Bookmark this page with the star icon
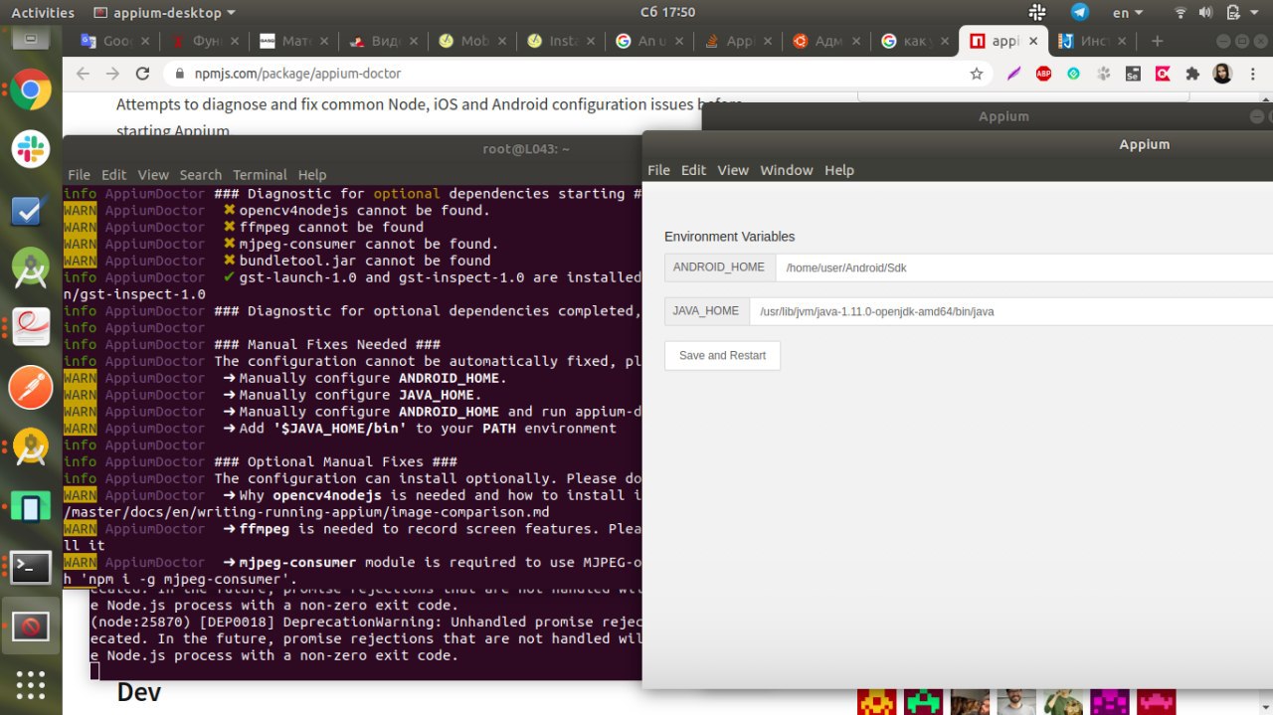1273x715 pixels. point(977,74)
